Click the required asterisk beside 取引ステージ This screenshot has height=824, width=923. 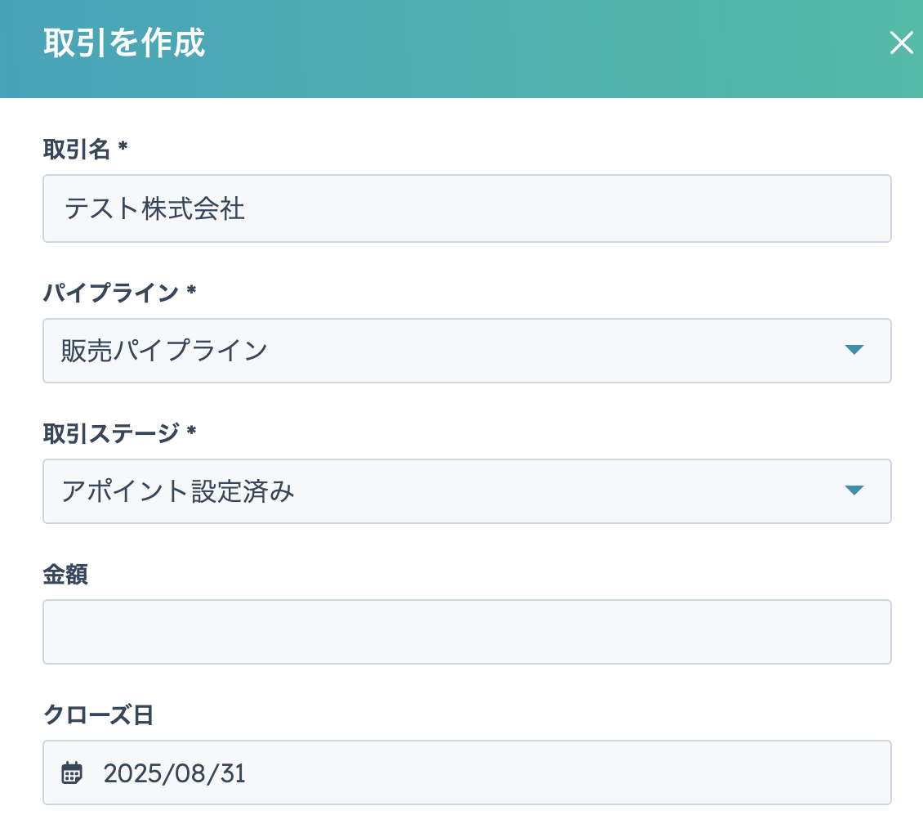(191, 432)
